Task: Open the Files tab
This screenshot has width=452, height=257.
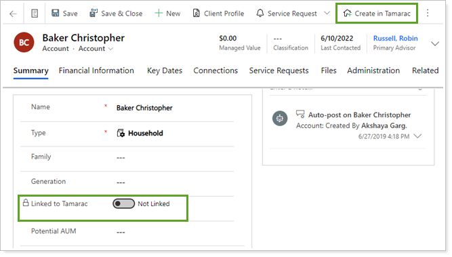Action: [329, 71]
